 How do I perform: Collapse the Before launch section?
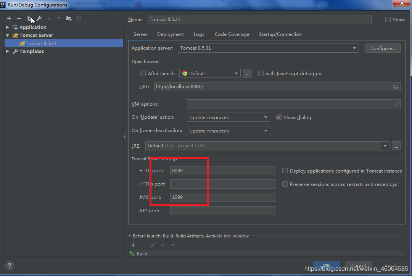click(130, 236)
